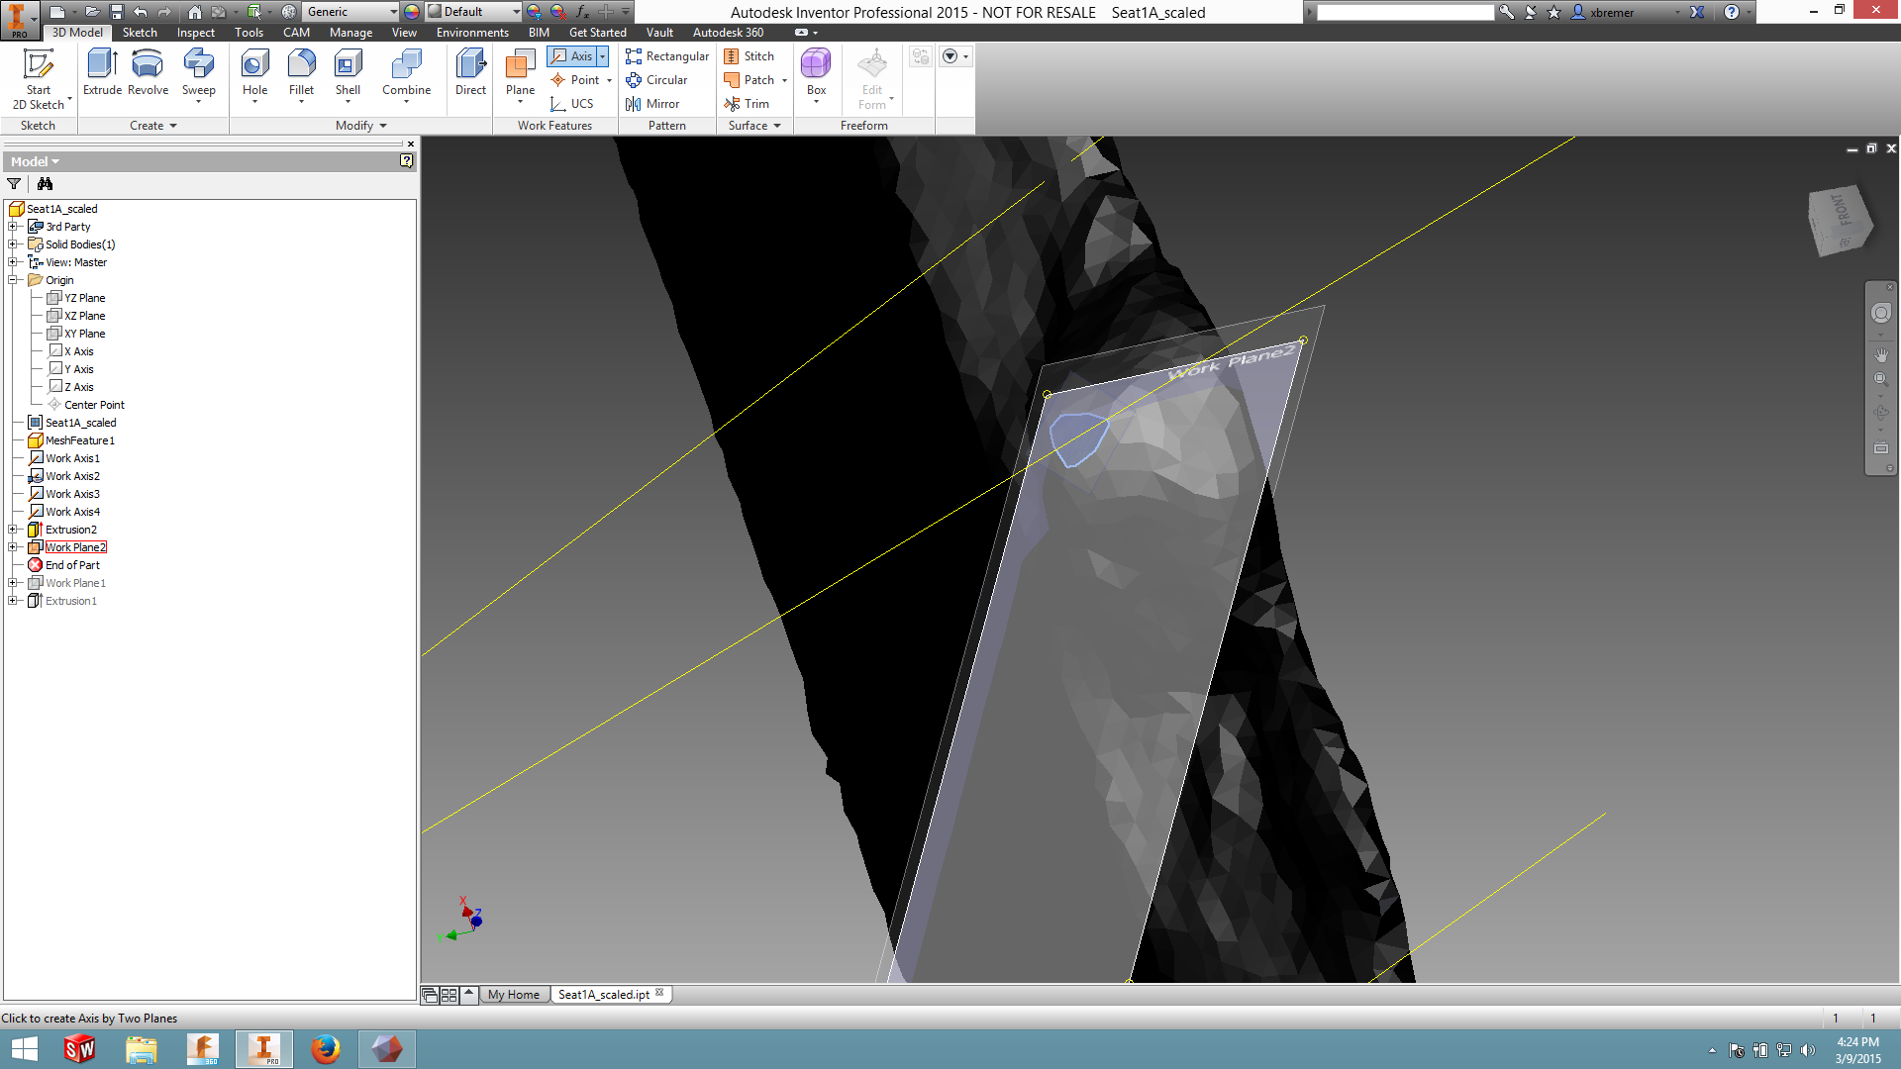Open a file with the Open icon
Screen dimensions: 1901x1069
tap(92, 12)
